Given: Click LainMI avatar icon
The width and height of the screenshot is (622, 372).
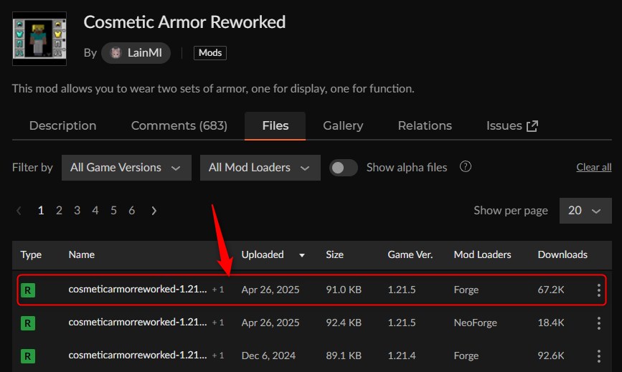Looking at the screenshot, I should pos(116,53).
